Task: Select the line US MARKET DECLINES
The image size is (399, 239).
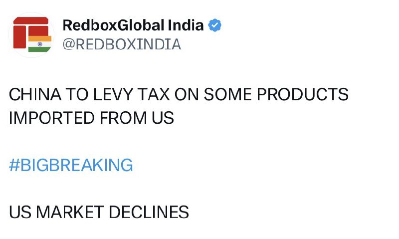Action: 99,212
